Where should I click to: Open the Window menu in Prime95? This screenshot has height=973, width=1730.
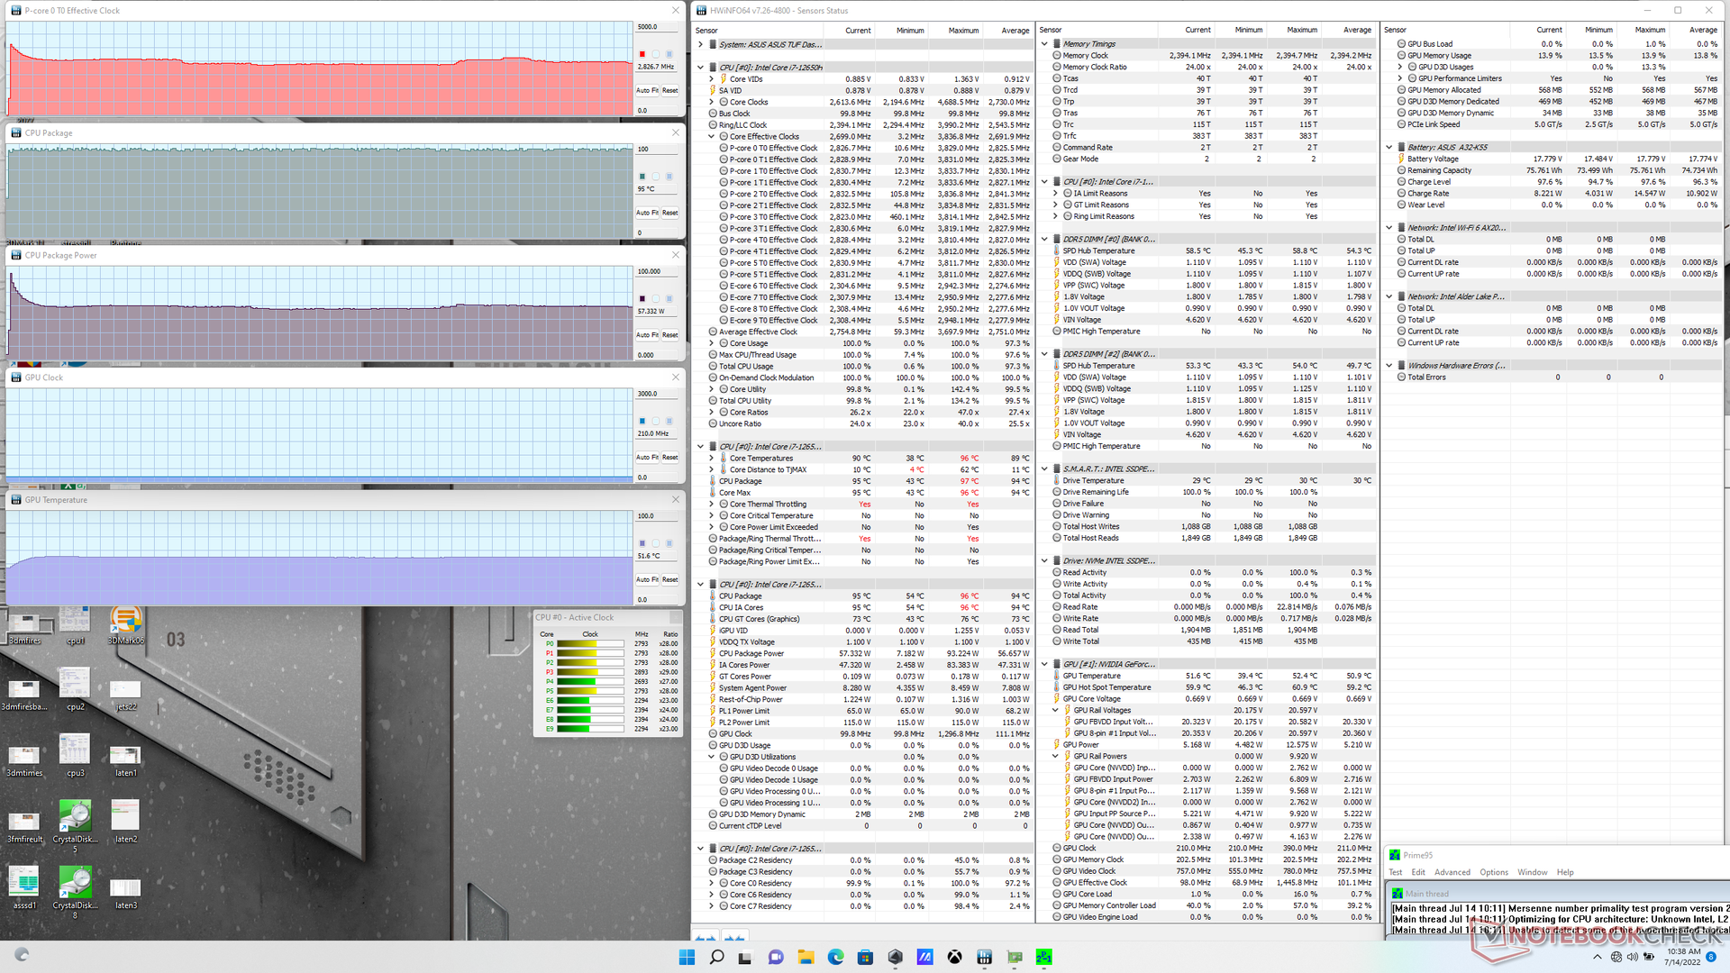click(x=1532, y=872)
